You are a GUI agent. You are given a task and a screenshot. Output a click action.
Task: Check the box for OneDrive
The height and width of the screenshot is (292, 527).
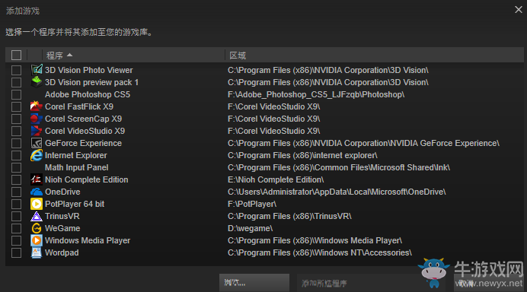[16, 192]
